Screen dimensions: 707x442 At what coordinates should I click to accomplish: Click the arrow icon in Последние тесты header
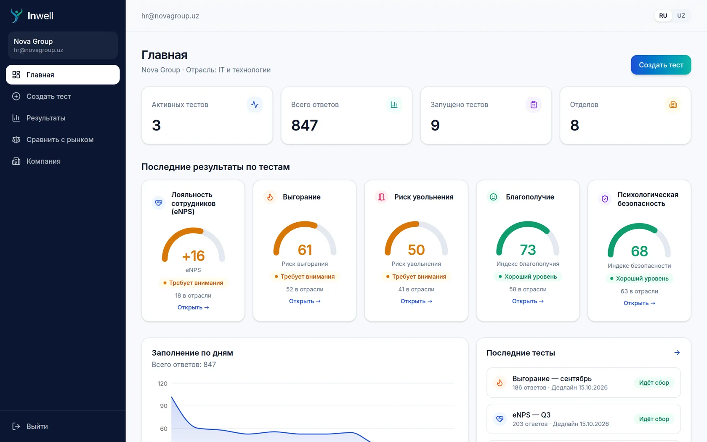(x=677, y=353)
